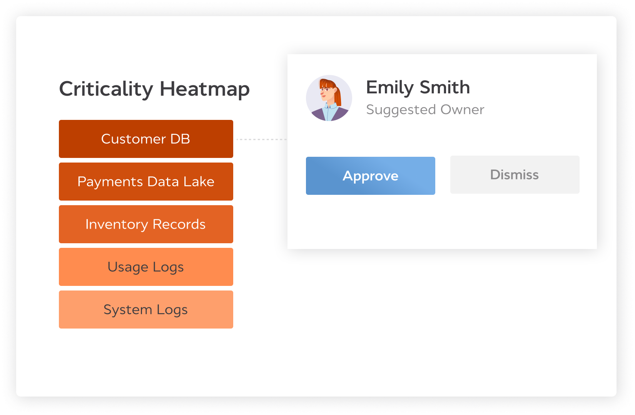This screenshot has width=635, height=415.
Task: Click the word Suggested under the name
Action: [401, 110]
